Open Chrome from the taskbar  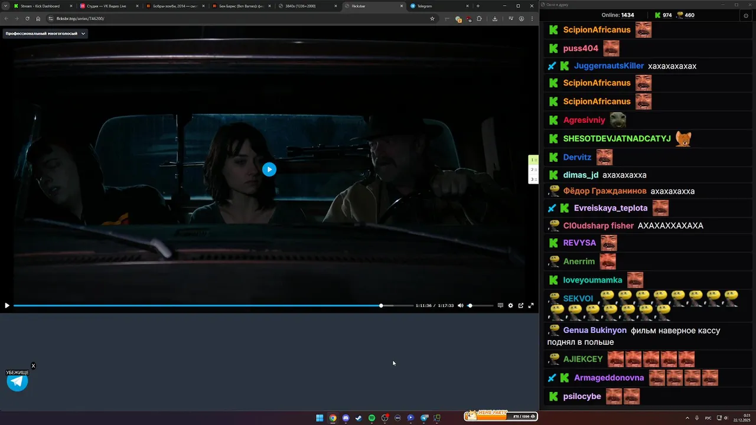tap(333, 418)
